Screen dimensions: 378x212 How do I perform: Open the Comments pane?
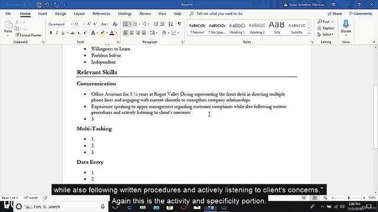pyautogui.click(x=360, y=14)
